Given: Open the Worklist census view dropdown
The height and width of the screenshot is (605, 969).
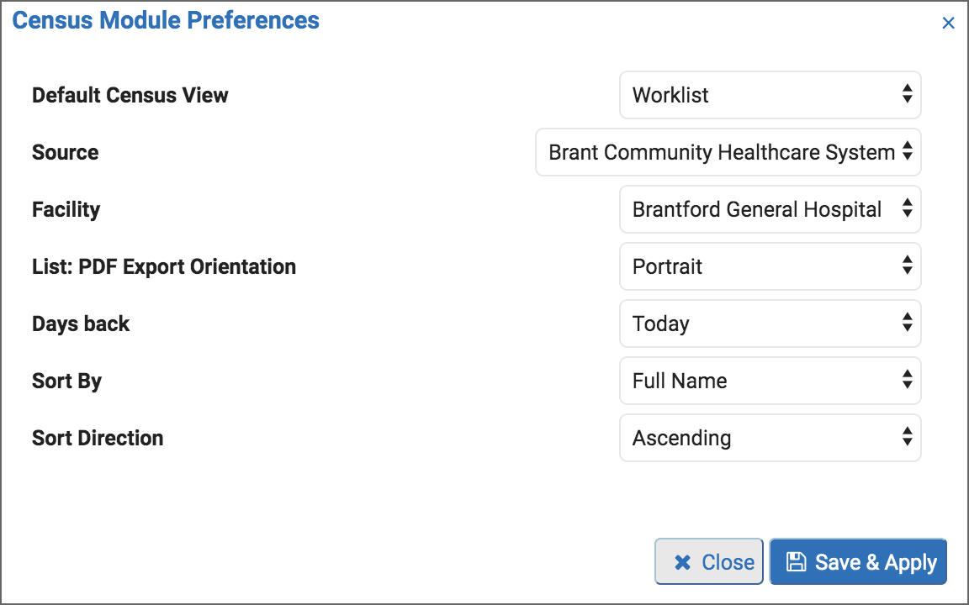Looking at the screenshot, I should [x=770, y=95].
